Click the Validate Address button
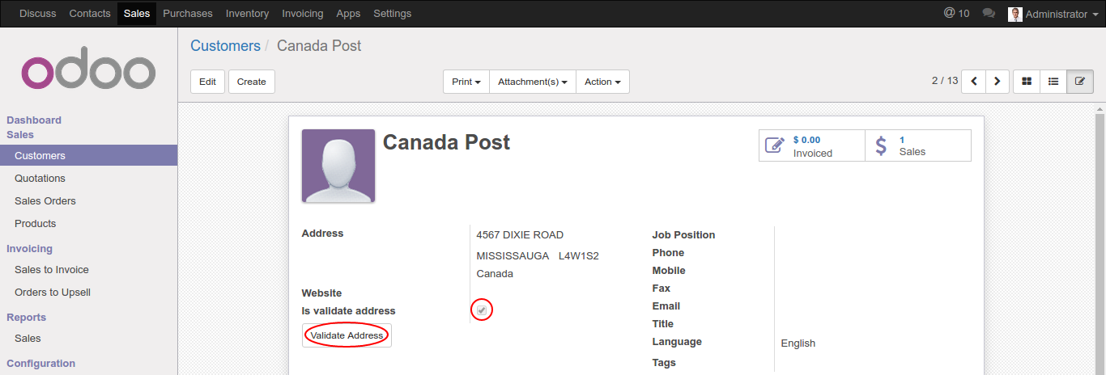1106x375 pixels. 347,335
